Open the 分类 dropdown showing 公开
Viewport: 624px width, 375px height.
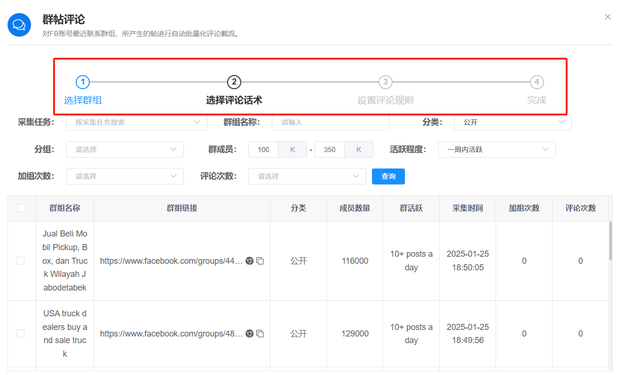pos(513,122)
